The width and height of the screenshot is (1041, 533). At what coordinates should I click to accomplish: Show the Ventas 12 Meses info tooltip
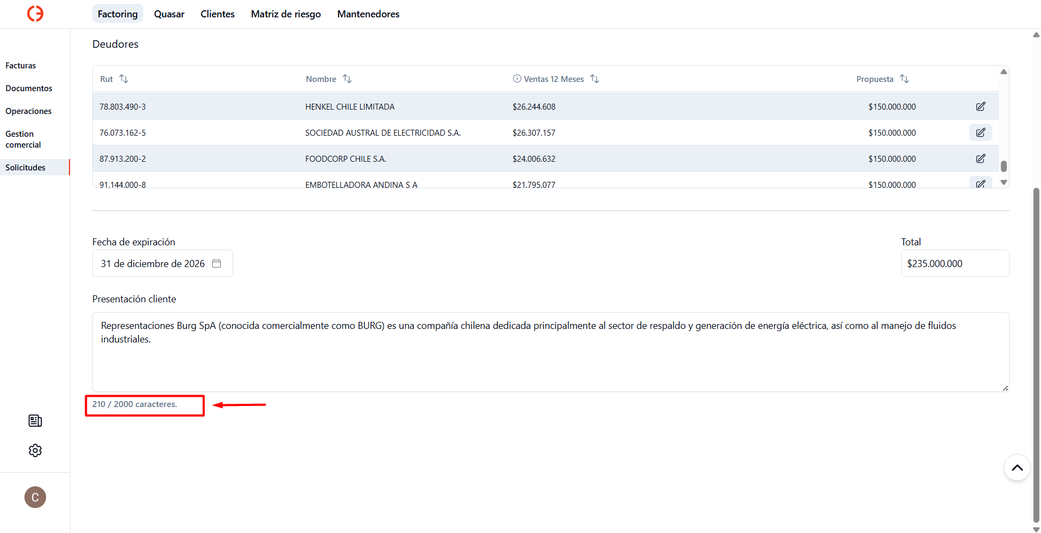[517, 79]
